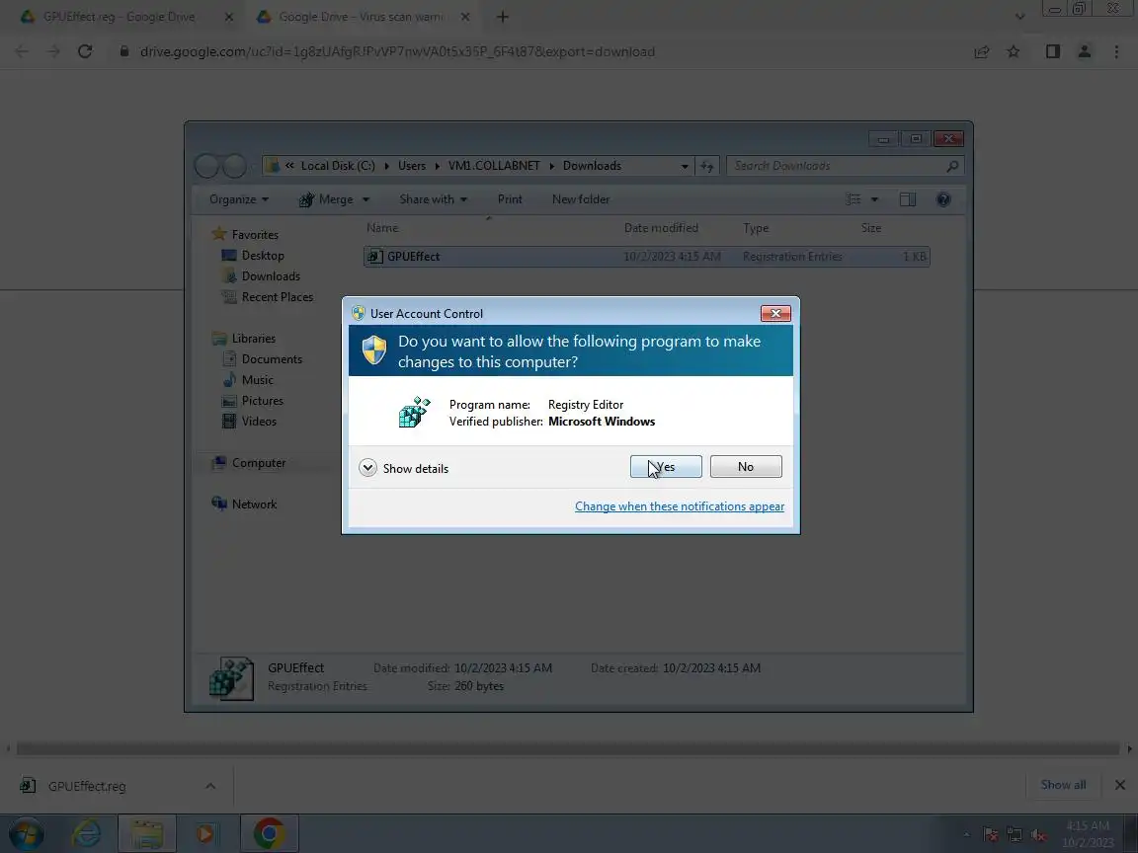The height and width of the screenshot is (853, 1138).
Task: Open address bar history dropdown arrow
Action: click(x=685, y=166)
